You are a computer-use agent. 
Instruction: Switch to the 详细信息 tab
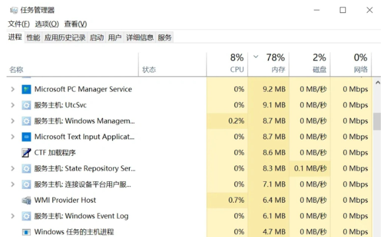140,37
